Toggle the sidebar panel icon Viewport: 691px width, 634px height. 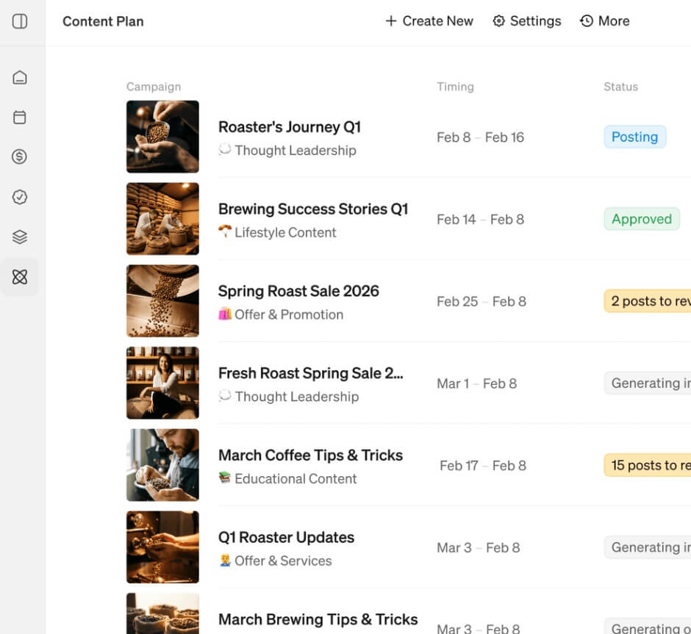(x=20, y=21)
